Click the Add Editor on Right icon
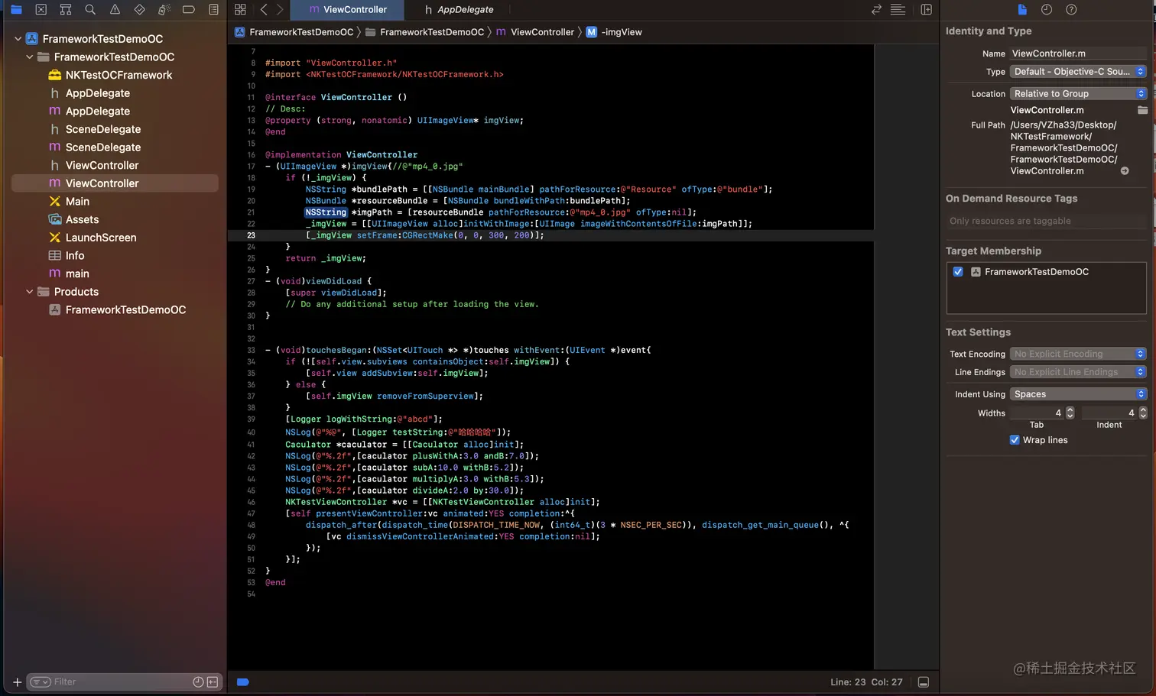1156x696 pixels. [x=926, y=10]
